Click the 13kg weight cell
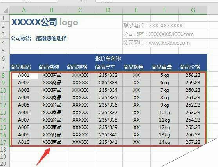The image size is (218, 167). (164, 135)
